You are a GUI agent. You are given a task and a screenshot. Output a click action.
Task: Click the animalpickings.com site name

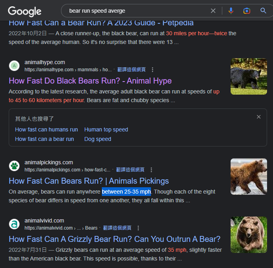49,162
